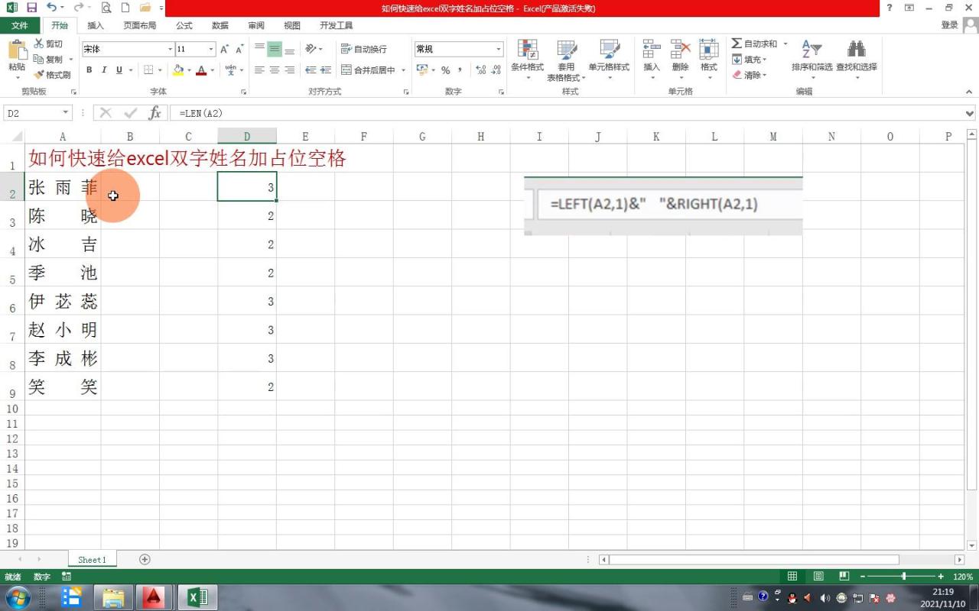This screenshot has height=611, width=979.
Task: Switch to Page Break Preview
Action: (x=844, y=577)
